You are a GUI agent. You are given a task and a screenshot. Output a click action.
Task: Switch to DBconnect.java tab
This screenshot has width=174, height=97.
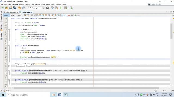point(11,12)
